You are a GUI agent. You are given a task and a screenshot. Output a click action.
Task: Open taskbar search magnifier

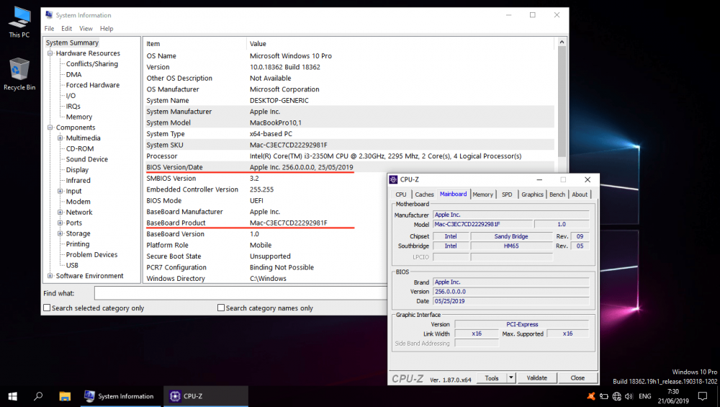pos(39,396)
